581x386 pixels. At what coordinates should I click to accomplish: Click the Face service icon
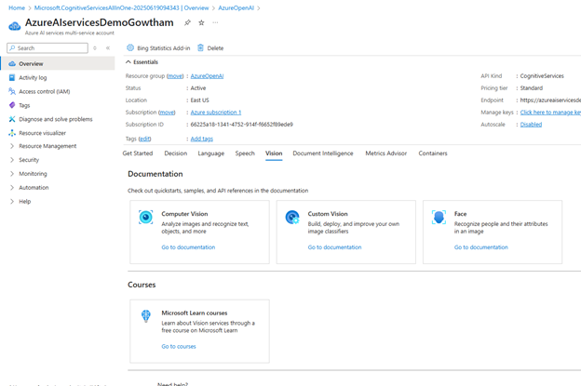[x=439, y=218]
